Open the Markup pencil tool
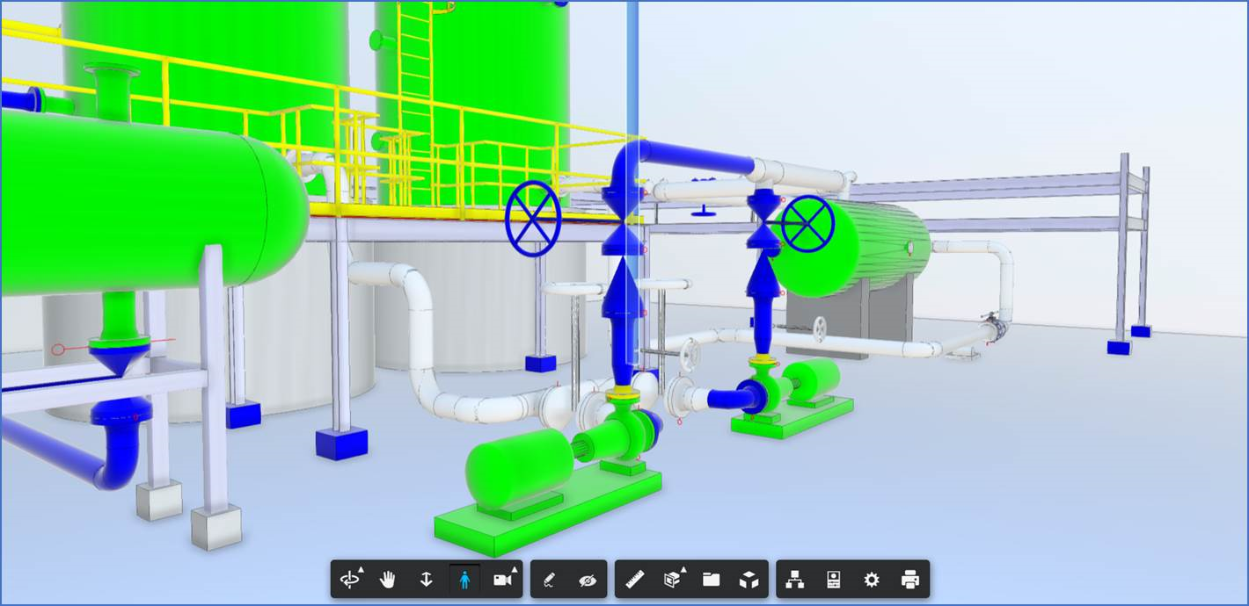1249x606 pixels. [550, 580]
